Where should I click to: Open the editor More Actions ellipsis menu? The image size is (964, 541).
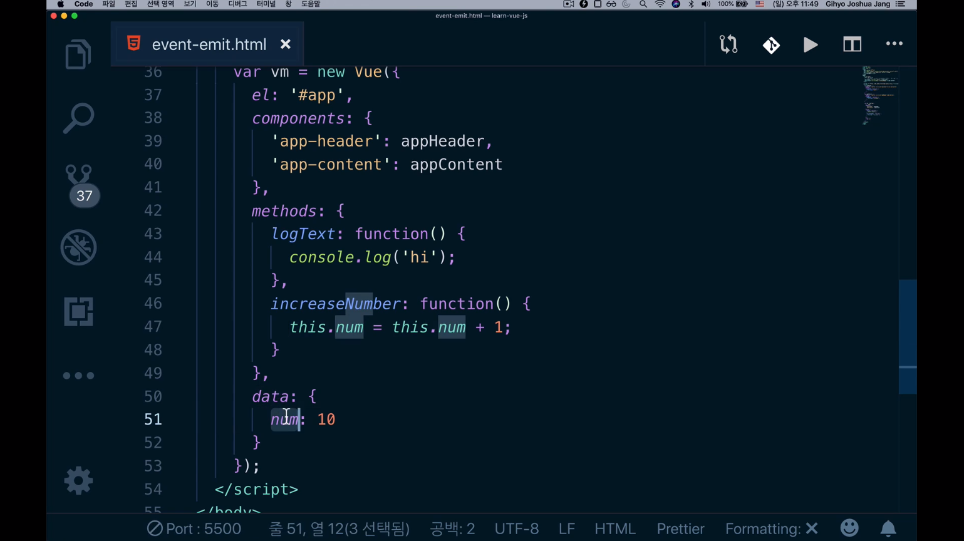pos(894,44)
